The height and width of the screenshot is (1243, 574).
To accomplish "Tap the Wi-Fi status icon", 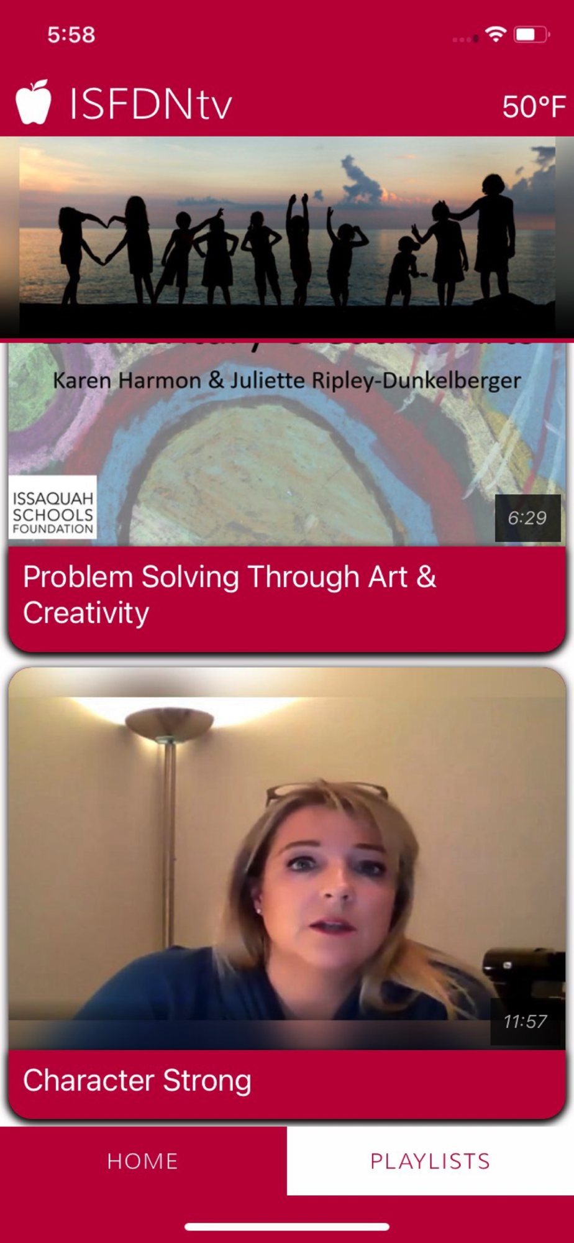I will click(x=495, y=34).
